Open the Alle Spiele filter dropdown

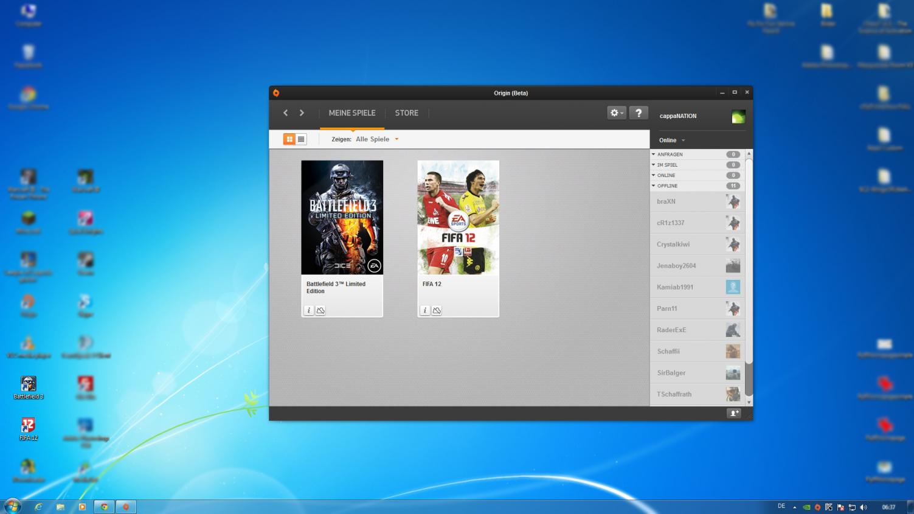(377, 139)
